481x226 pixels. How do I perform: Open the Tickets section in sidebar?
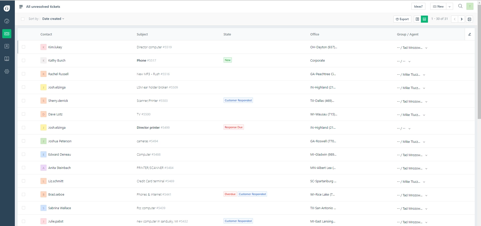pyautogui.click(x=7, y=34)
